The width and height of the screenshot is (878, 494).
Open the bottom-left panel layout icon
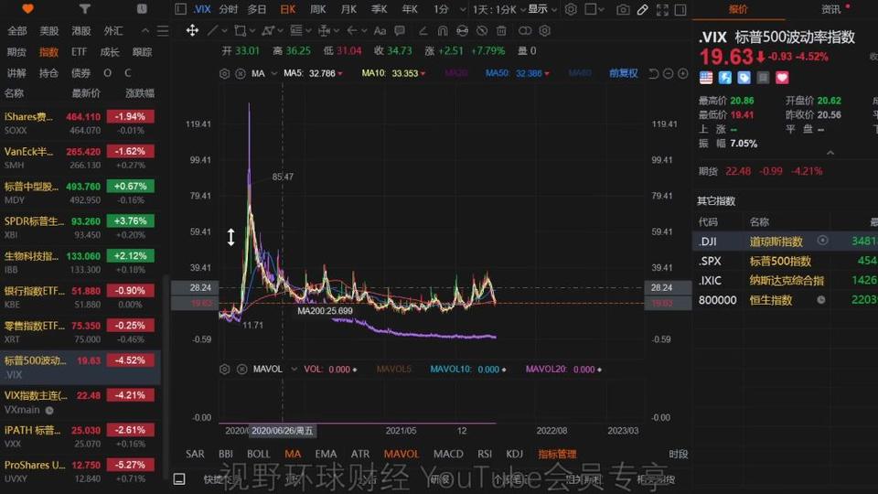[x=179, y=478]
